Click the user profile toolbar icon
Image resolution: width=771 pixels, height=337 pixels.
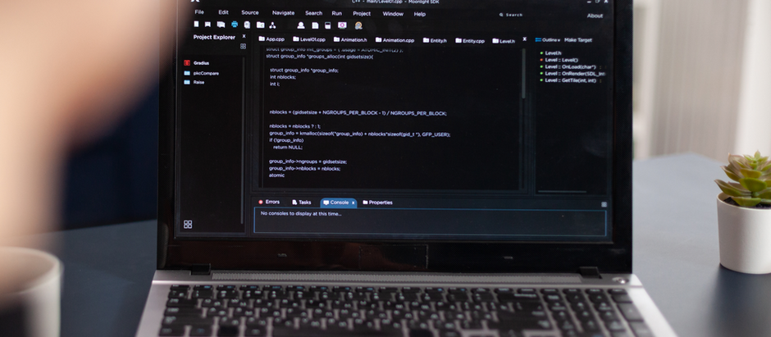point(300,25)
